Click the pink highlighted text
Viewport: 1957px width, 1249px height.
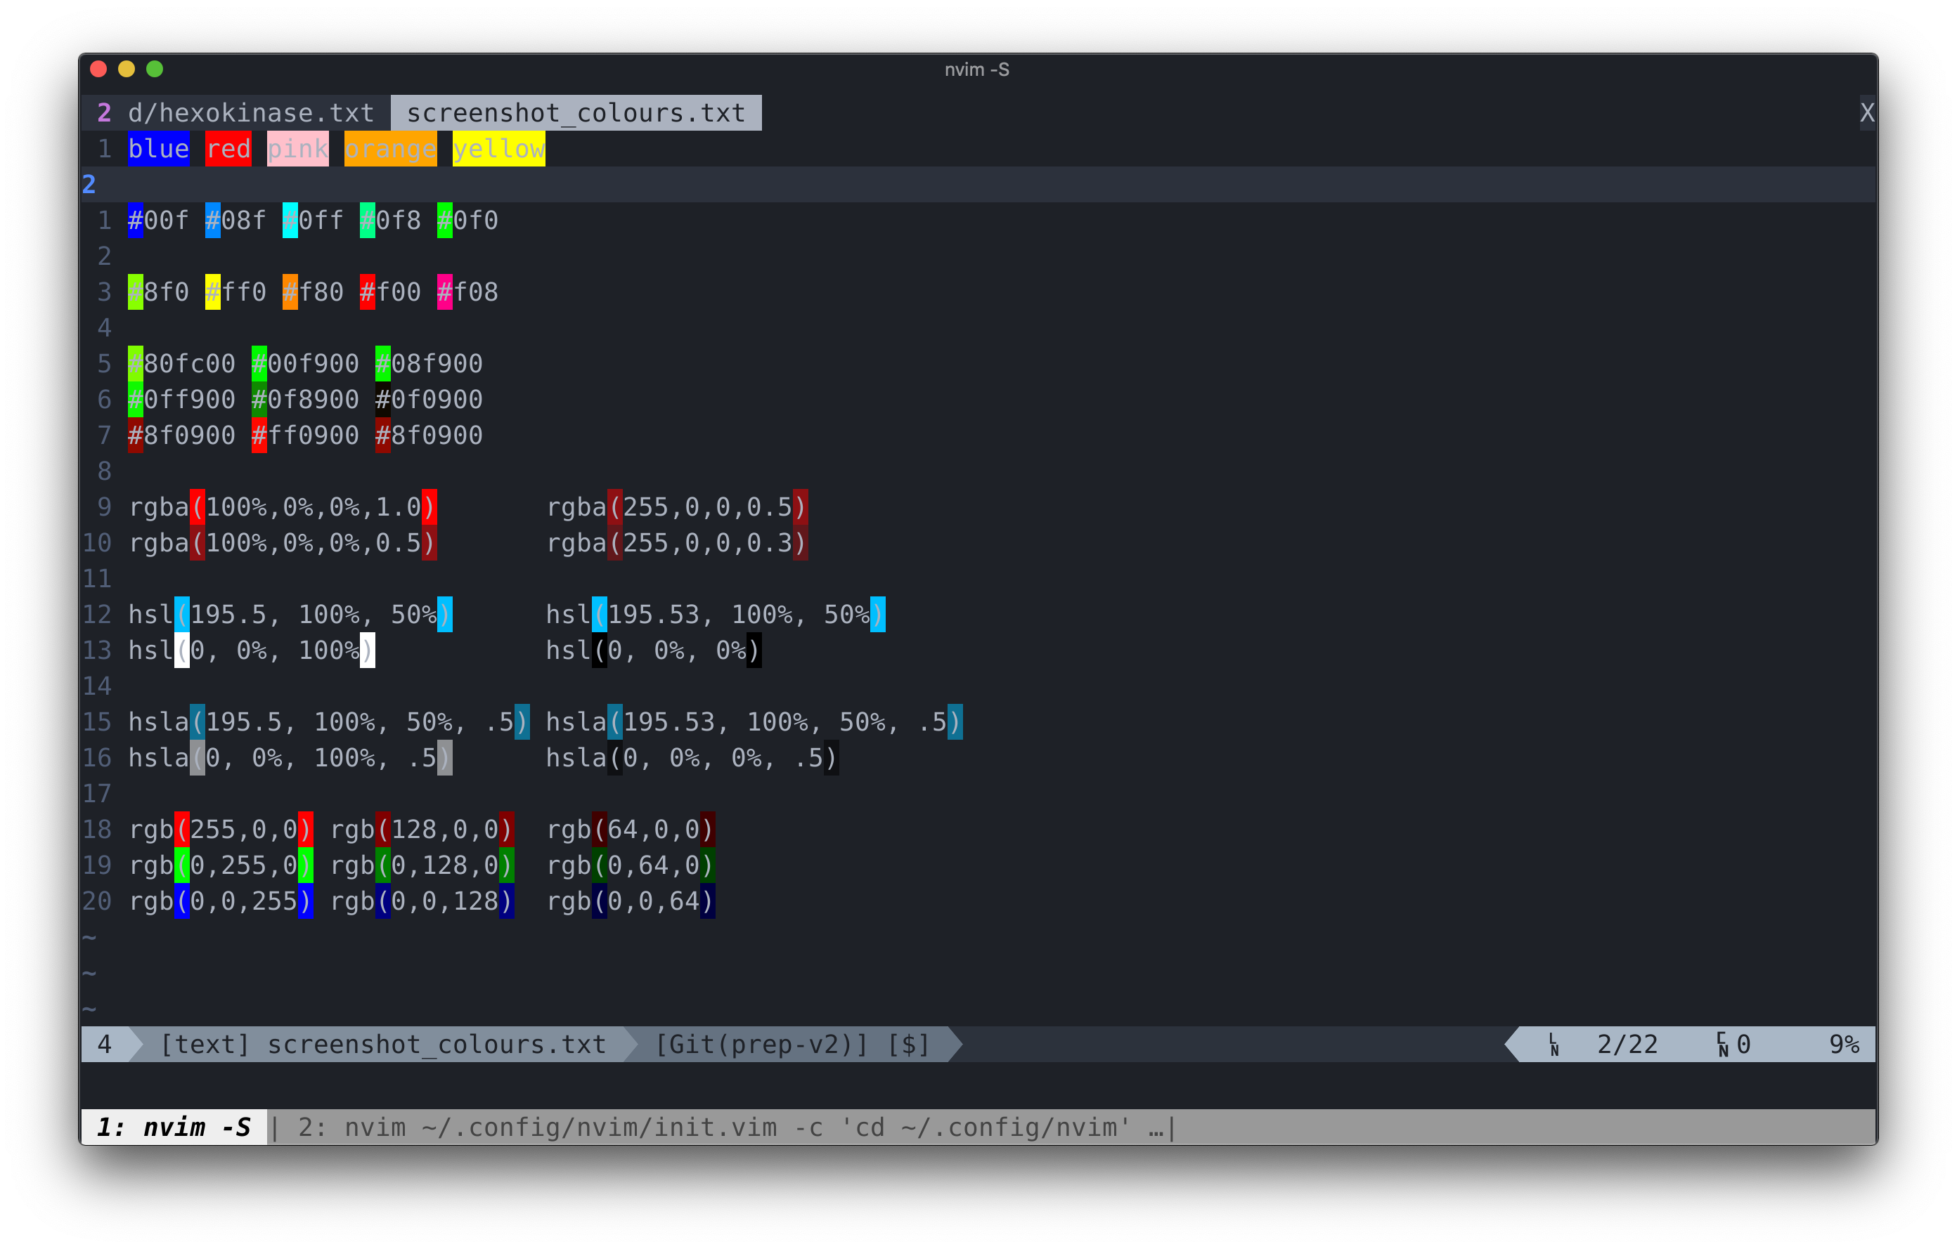click(x=297, y=149)
